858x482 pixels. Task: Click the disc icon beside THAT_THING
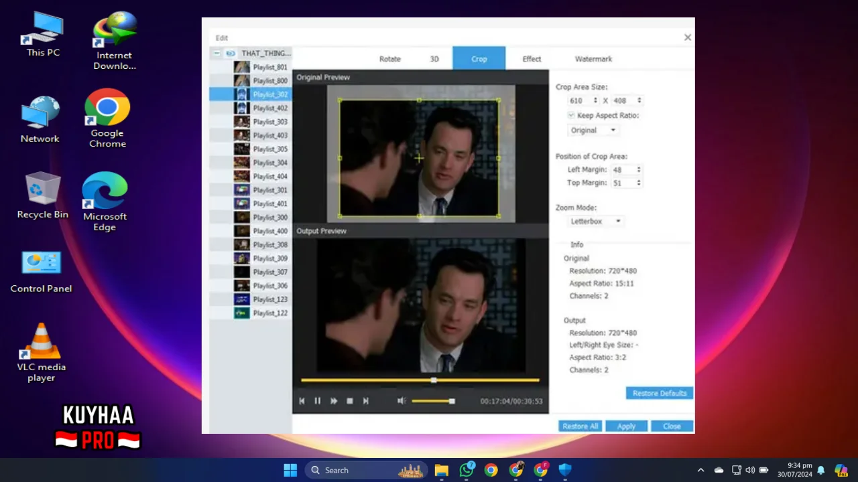click(230, 53)
